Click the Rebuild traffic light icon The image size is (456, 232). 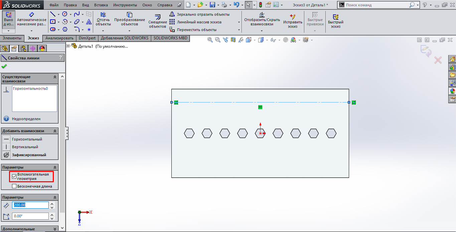[260, 5]
